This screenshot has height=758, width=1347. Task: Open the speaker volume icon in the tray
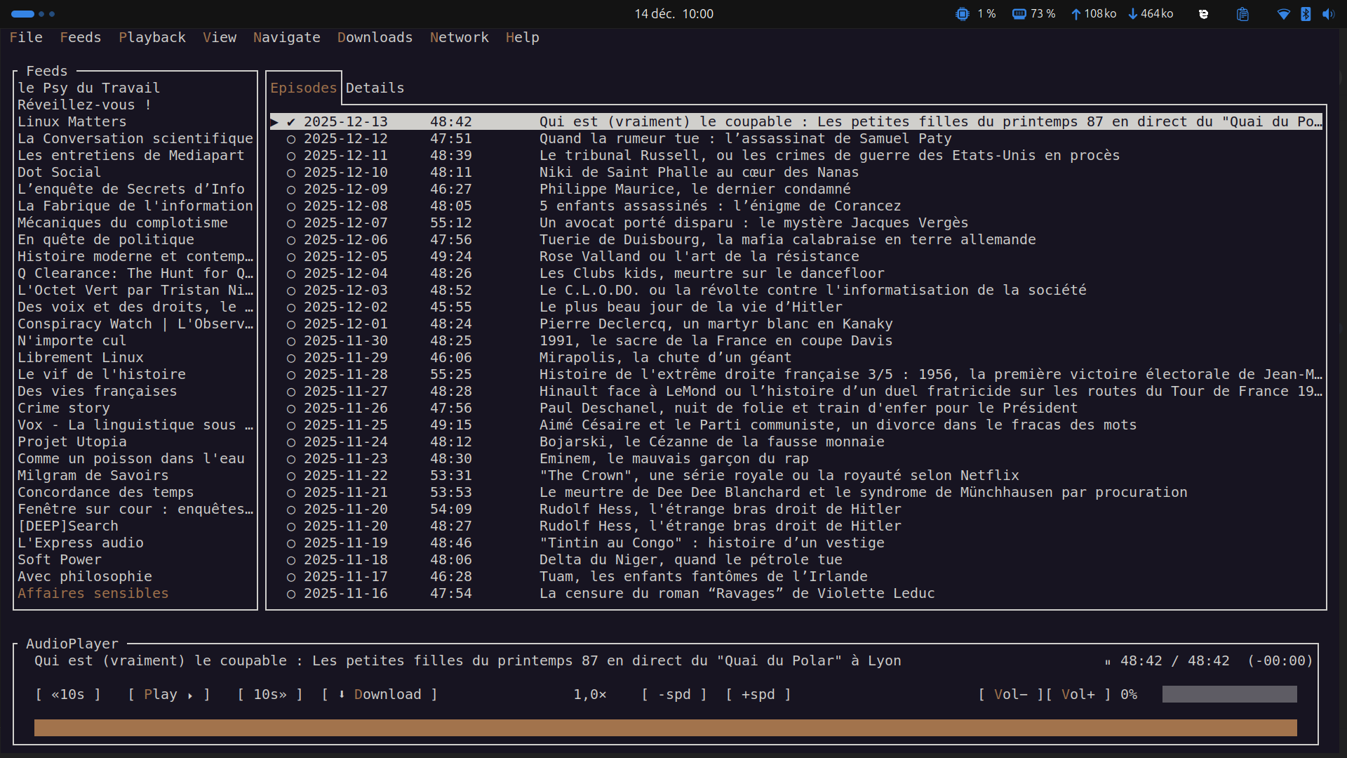coord(1328,14)
